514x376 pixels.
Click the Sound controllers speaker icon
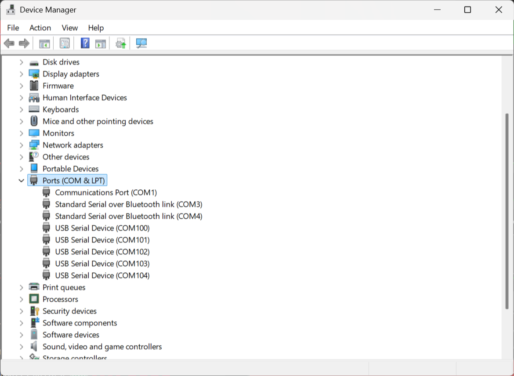tap(34, 346)
